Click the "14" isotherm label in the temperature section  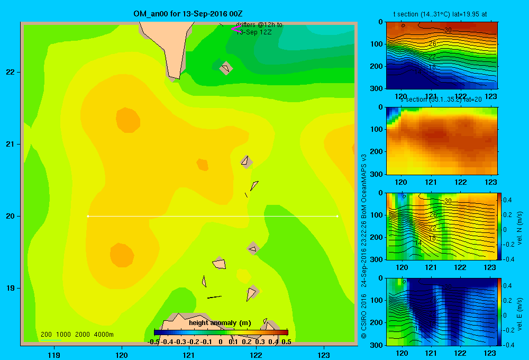418,72
